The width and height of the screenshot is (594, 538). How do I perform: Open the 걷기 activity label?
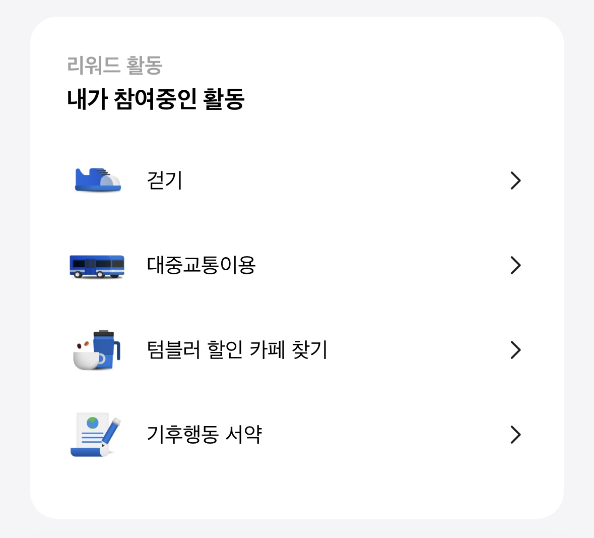tap(165, 180)
